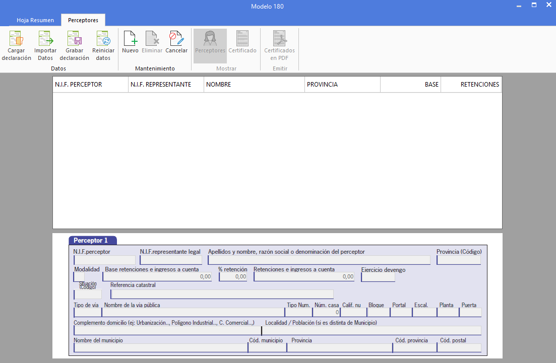Screen dimensions: 556x363
Task: Click the Cargar declaración icon
Action: point(16,38)
